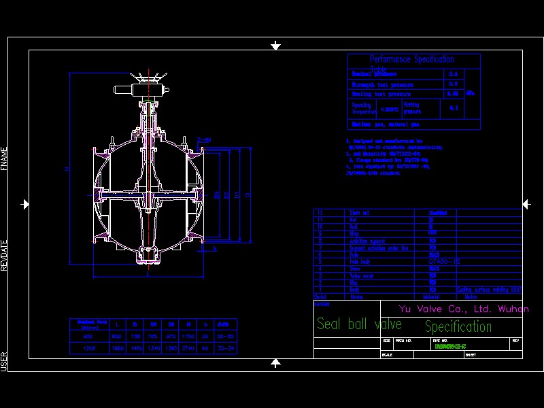Viewport: 544px width, 408px height.
Task: Click the 'SCALE' field in title block
Action: (387, 355)
